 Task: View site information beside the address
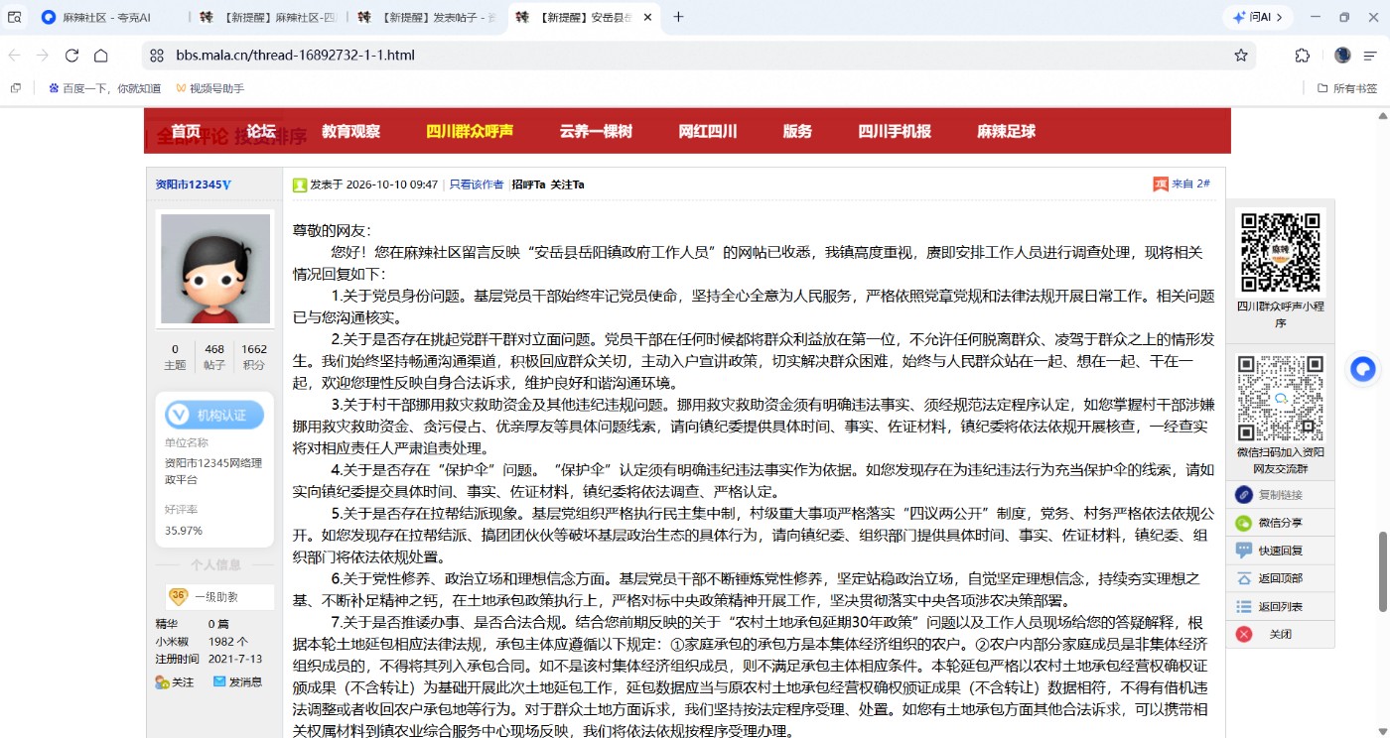point(157,56)
